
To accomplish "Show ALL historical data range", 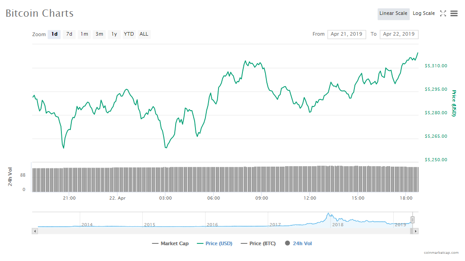I will click(x=144, y=34).
